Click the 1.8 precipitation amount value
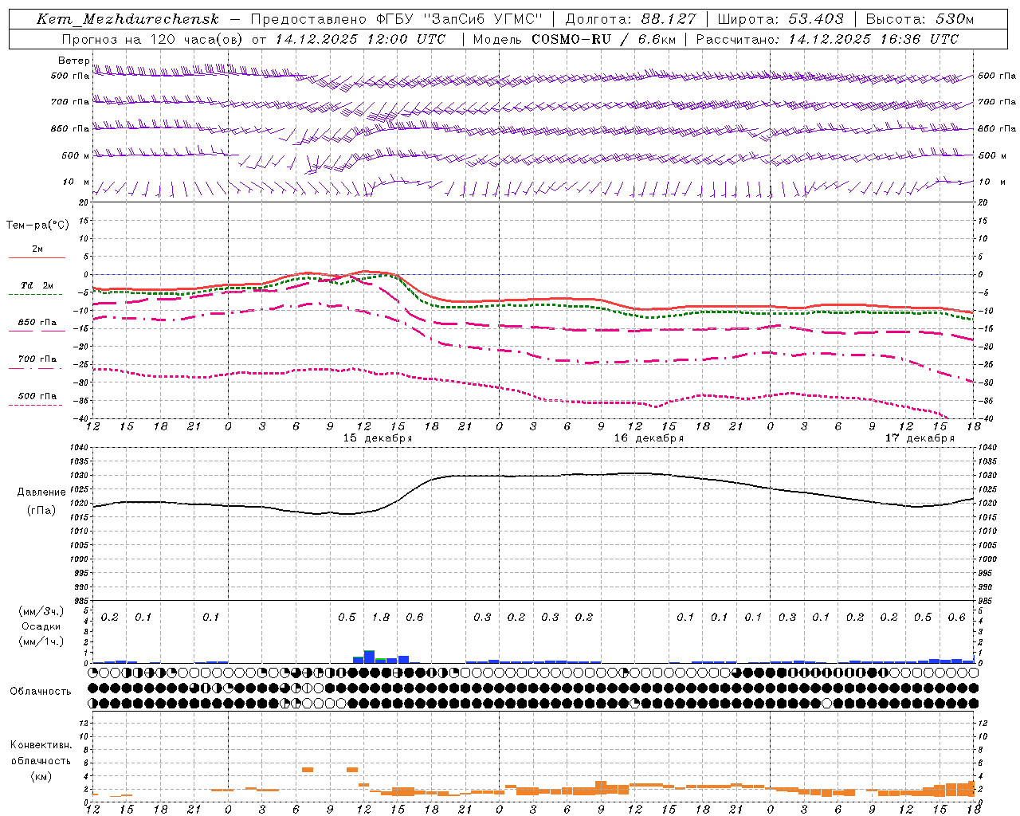The image size is (1020, 816). pyautogui.click(x=381, y=617)
